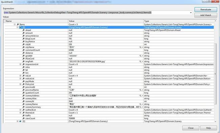Open text visualizer for cityName value
The image size is (220, 133).
tap(140, 47)
